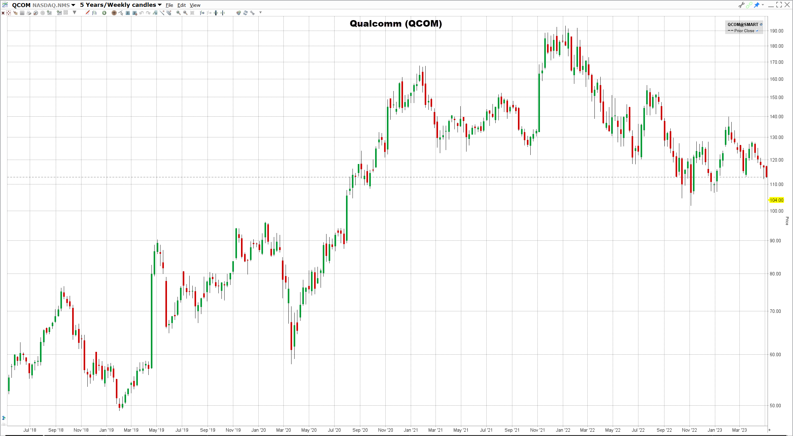Click the 190.00 price axis label
This screenshot has width=793, height=436.
(x=776, y=31)
